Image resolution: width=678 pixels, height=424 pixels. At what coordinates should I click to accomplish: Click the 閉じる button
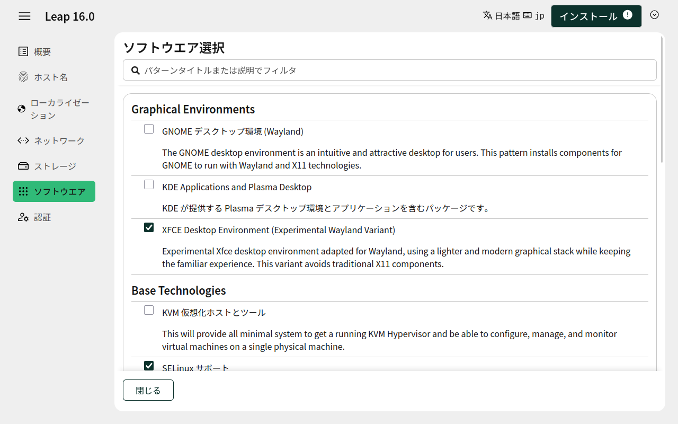148,390
